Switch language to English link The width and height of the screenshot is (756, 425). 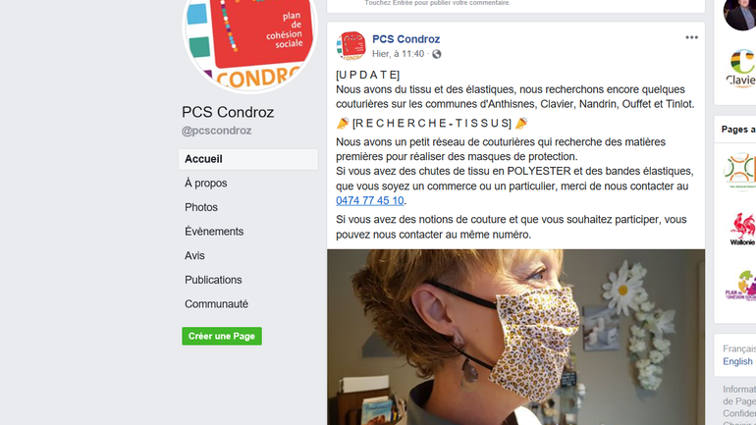tap(737, 361)
